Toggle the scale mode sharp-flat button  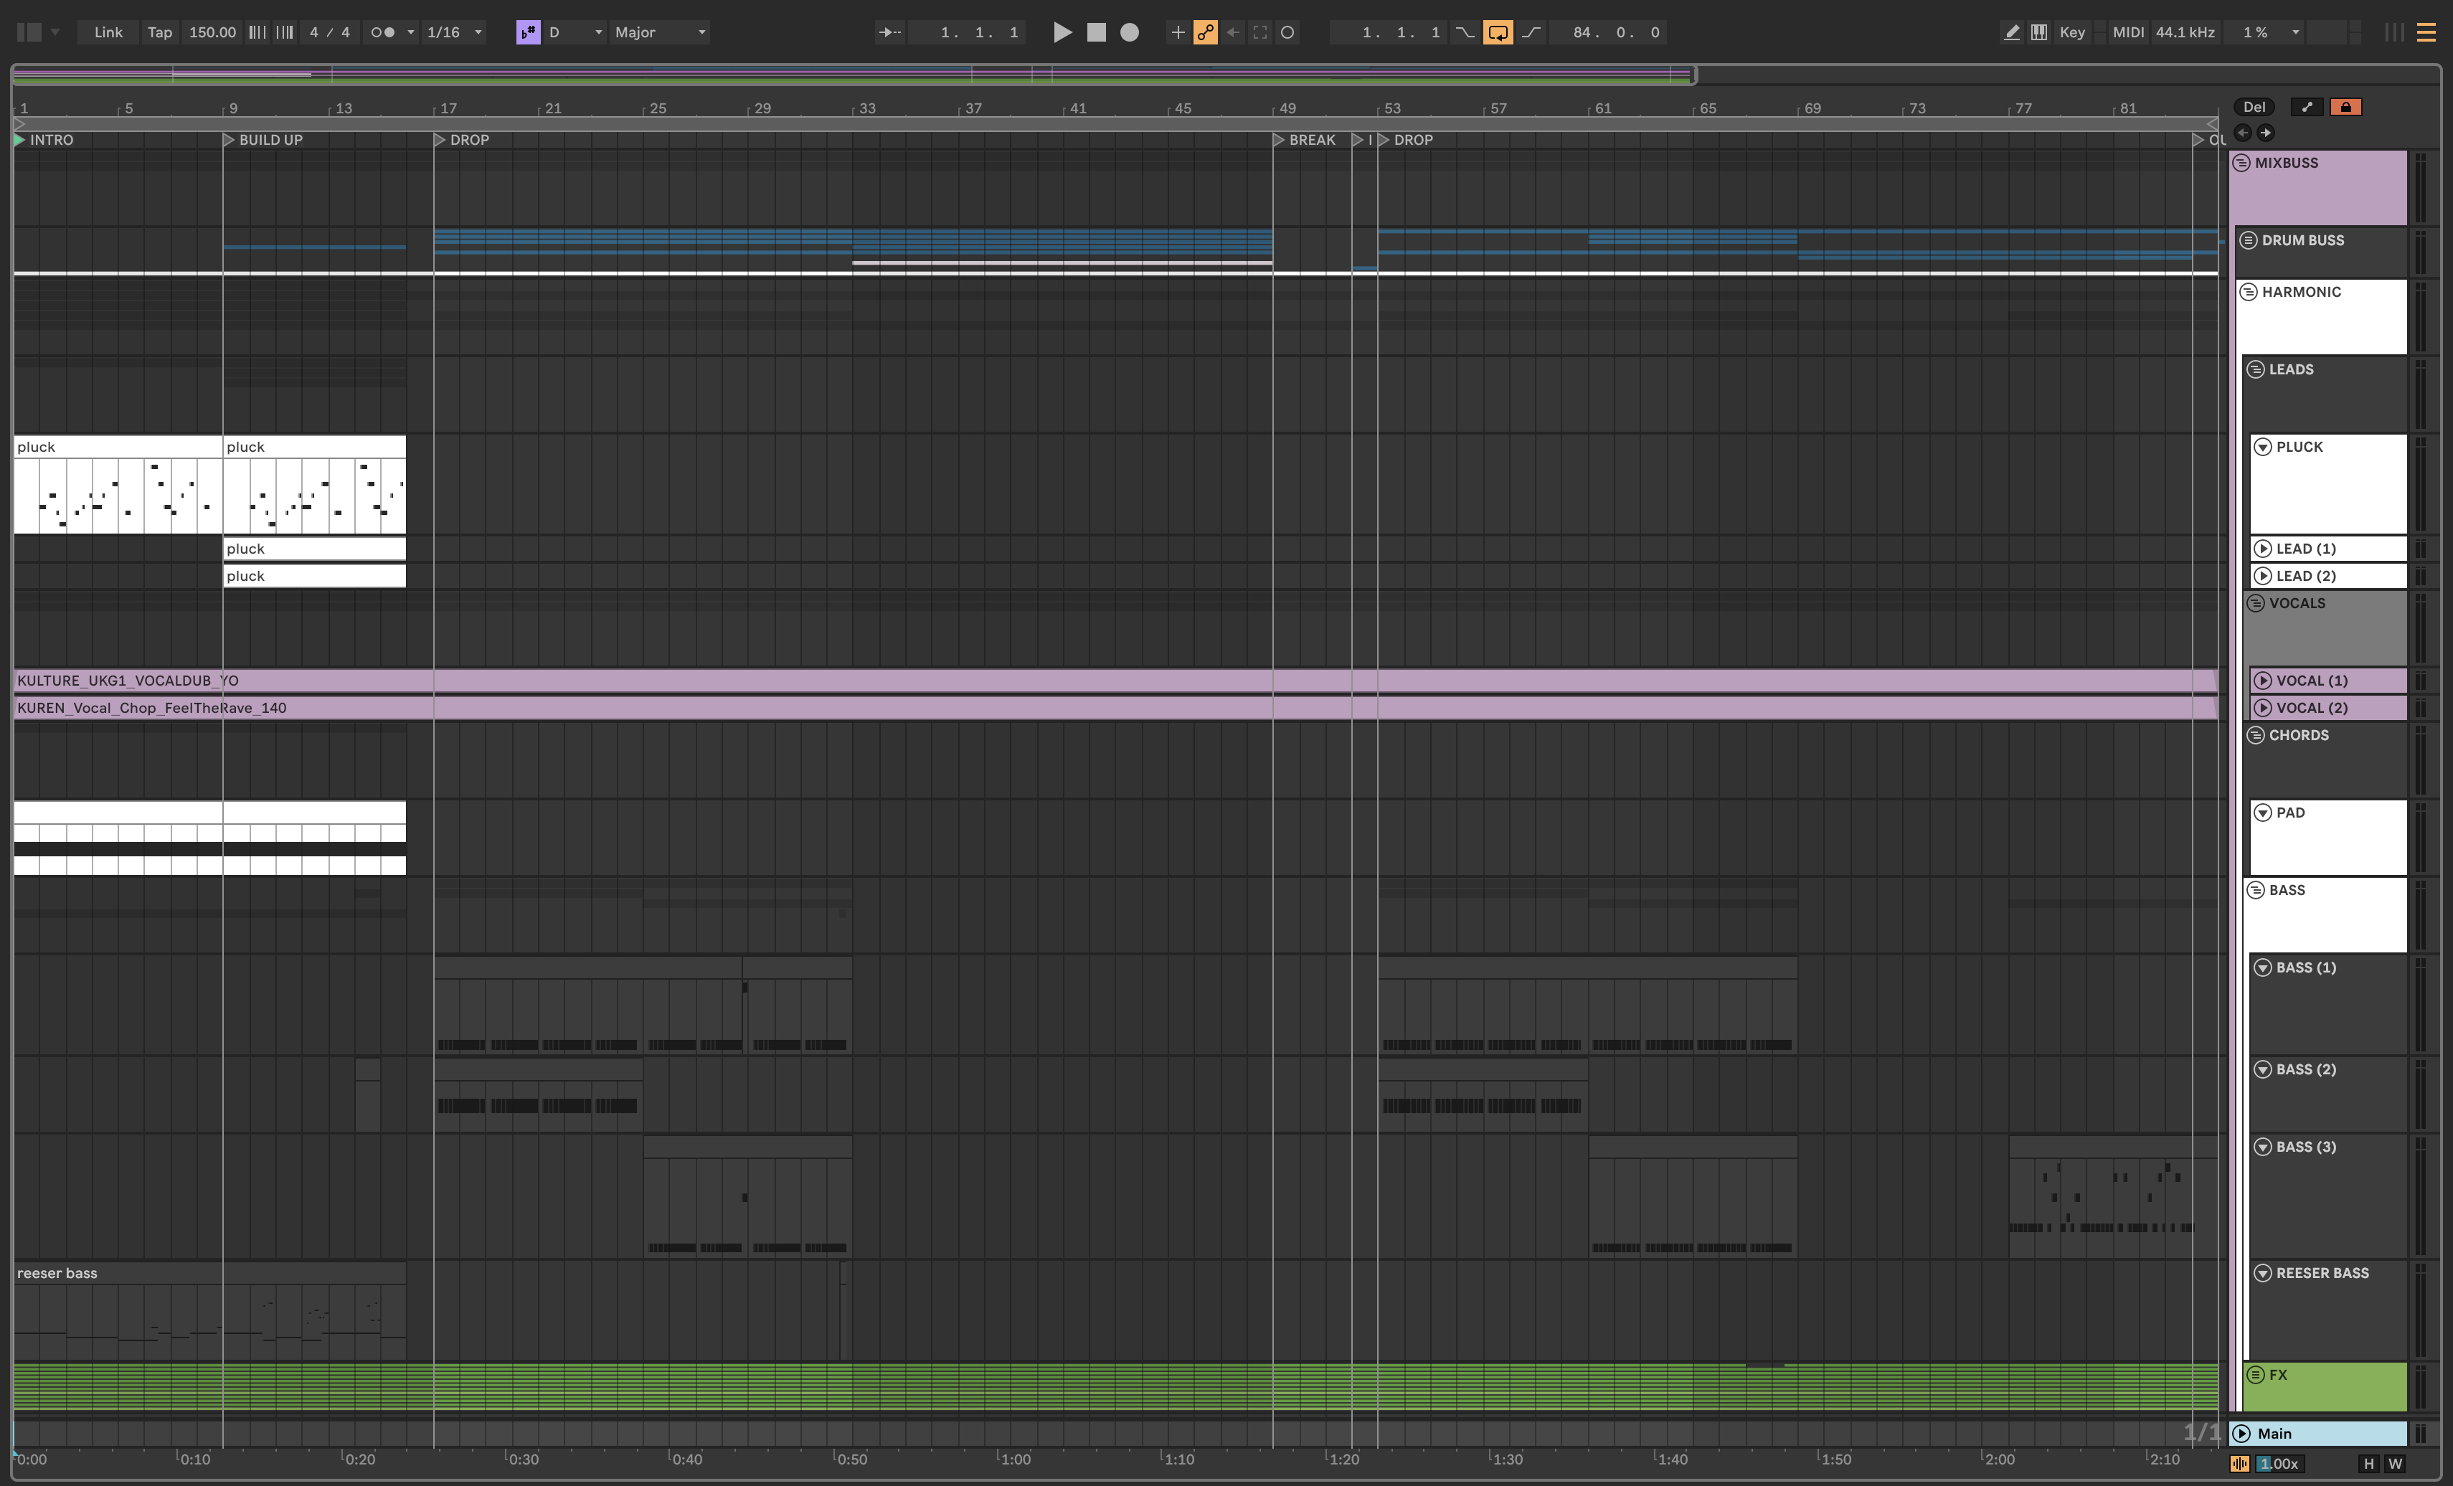point(528,32)
